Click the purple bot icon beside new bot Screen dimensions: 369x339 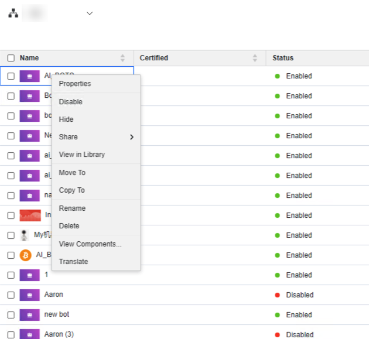30,315
